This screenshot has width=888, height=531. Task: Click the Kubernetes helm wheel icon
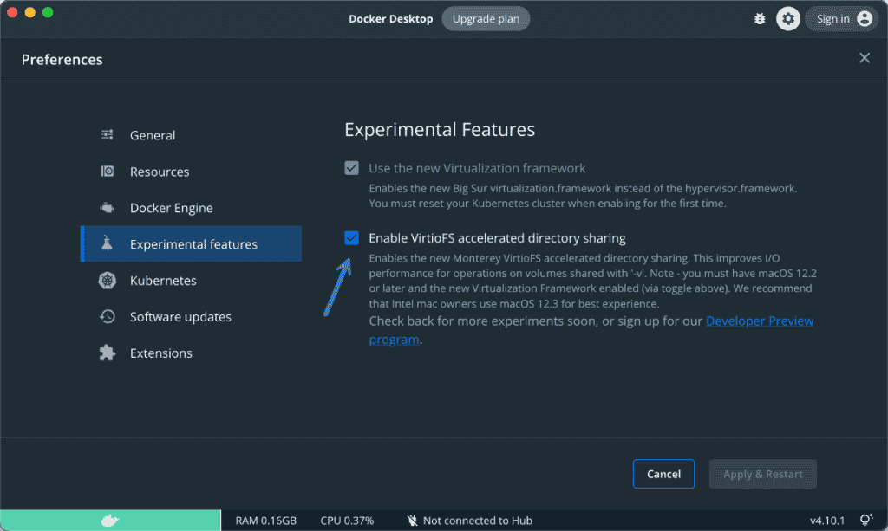click(107, 280)
